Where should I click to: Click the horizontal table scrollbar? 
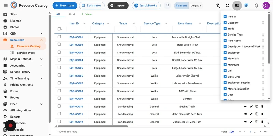click(x=93, y=126)
